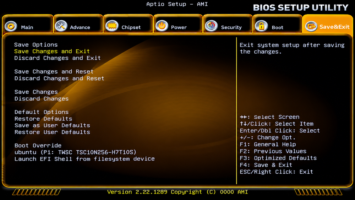Image resolution: width=355 pixels, height=200 pixels.
Task: Boot the ubuntu TWSC TSC10N256-H7T10S entry
Action: 75,152
